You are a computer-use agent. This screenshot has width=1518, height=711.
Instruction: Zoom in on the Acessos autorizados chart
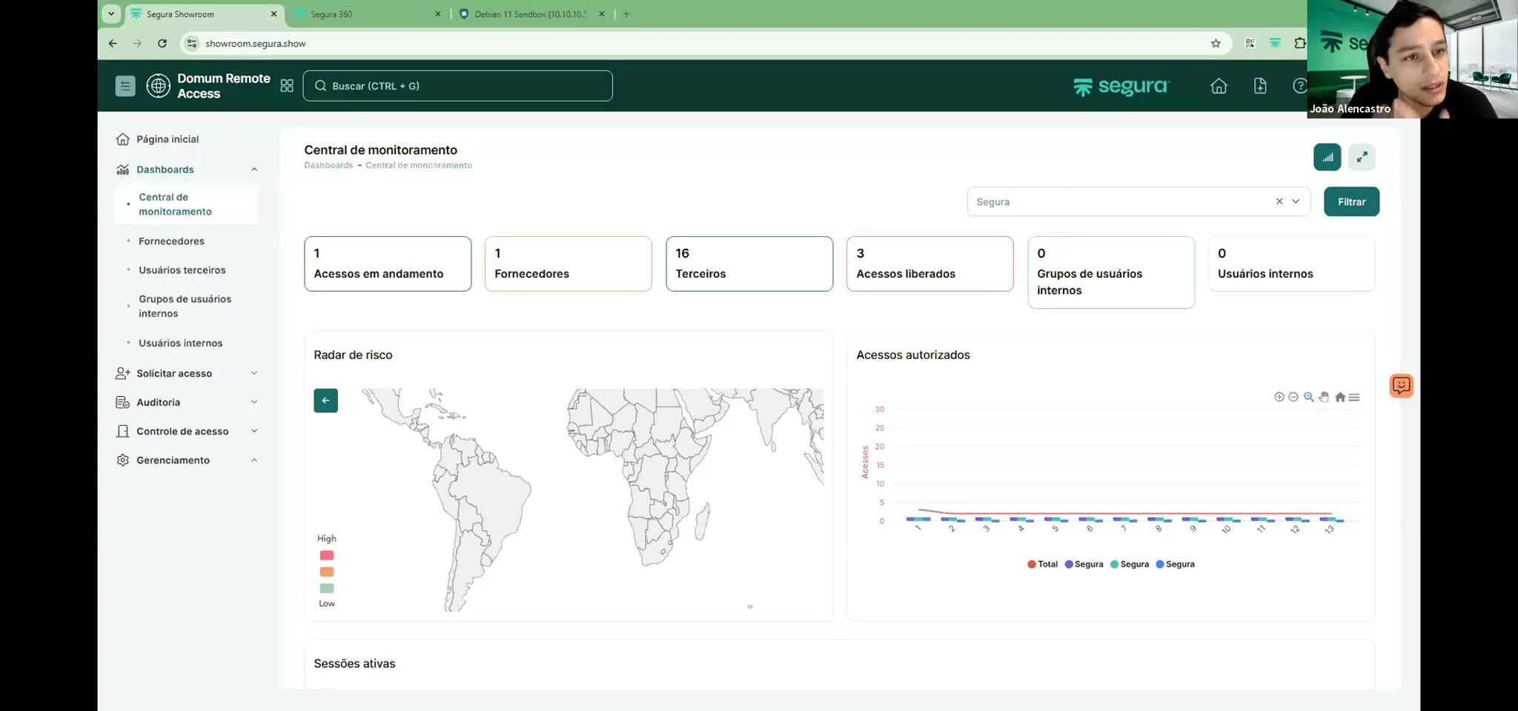1279,397
